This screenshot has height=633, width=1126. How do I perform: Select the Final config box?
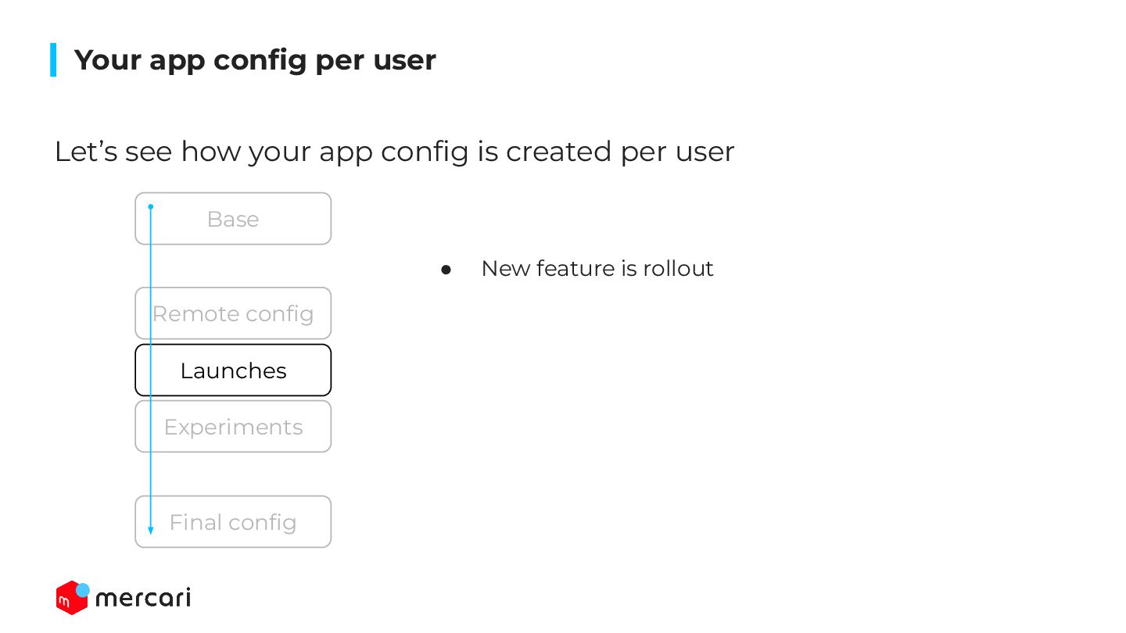click(233, 522)
